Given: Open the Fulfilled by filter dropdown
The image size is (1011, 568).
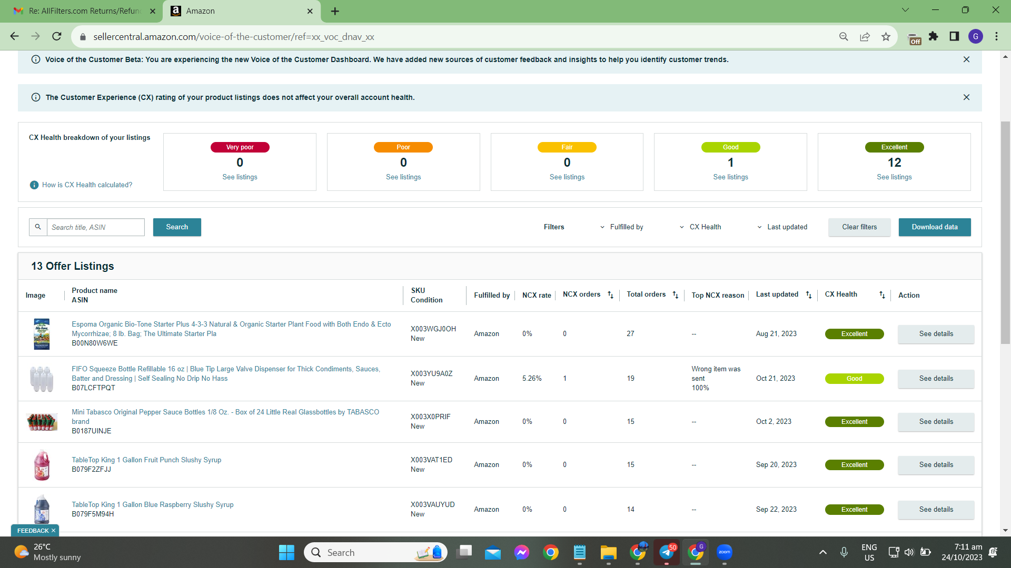Looking at the screenshot, I should coord(622,227).
